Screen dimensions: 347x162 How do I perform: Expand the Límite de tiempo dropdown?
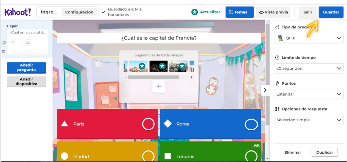[x=309, y=68]
